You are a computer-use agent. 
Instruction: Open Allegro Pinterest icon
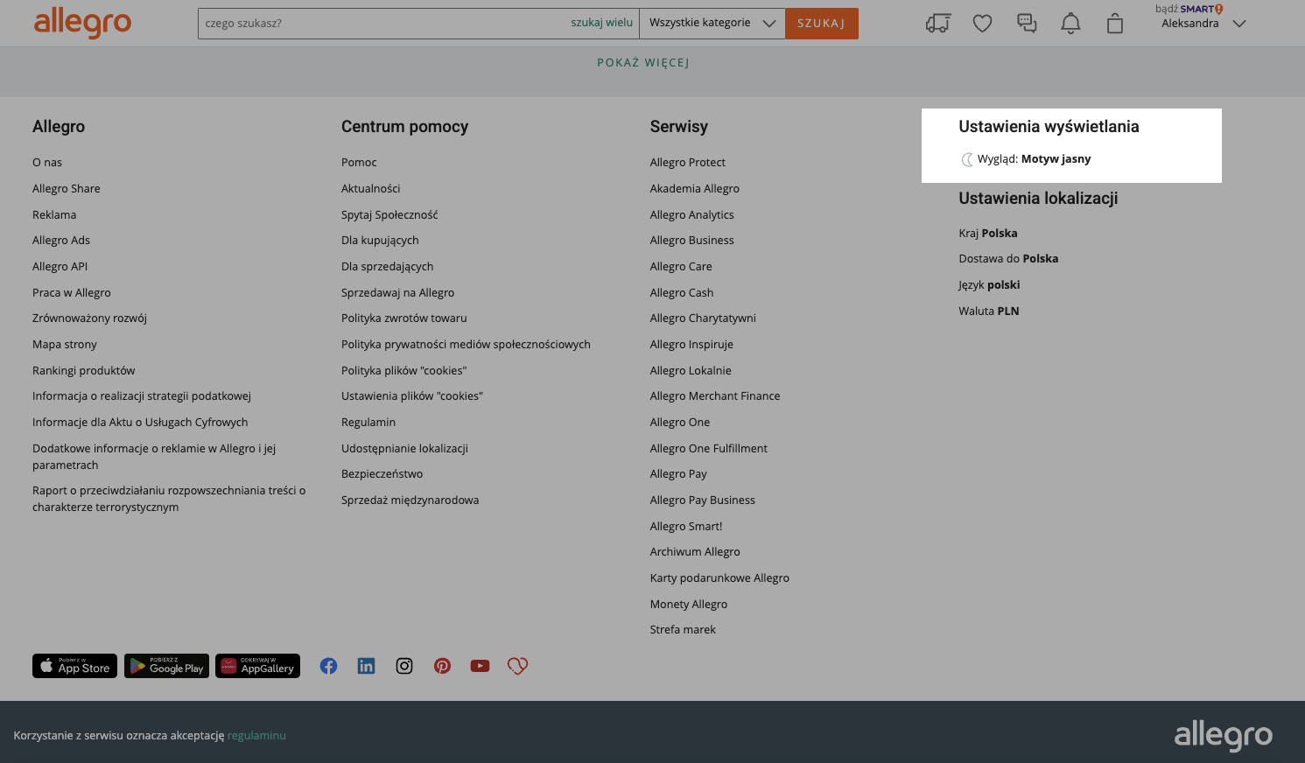coord(442,666)
